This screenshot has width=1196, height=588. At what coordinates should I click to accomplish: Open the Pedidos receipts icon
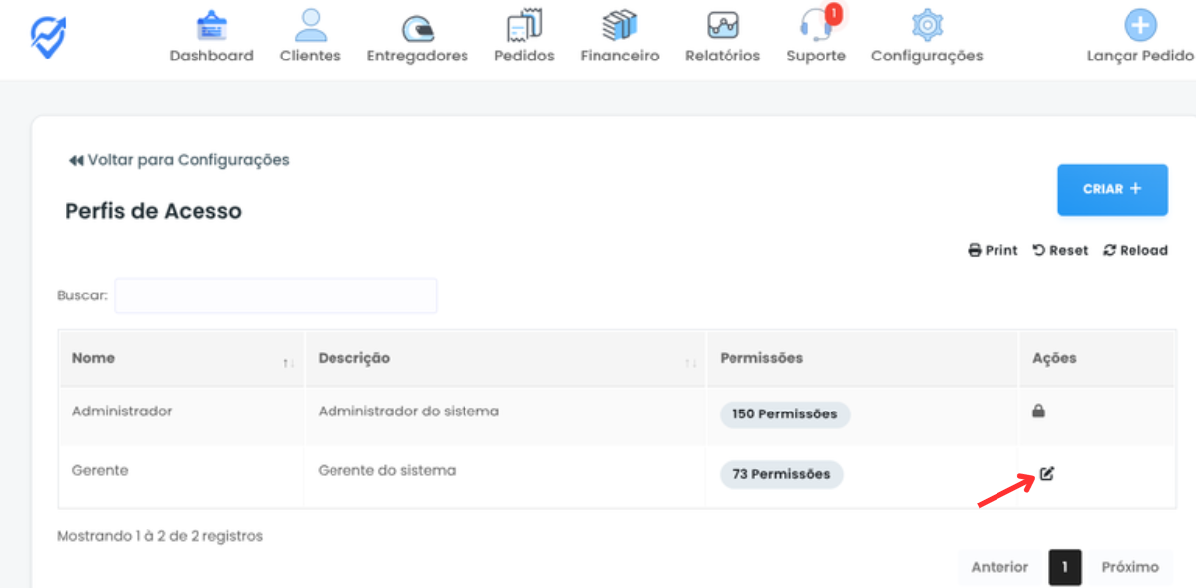(524, 25)
